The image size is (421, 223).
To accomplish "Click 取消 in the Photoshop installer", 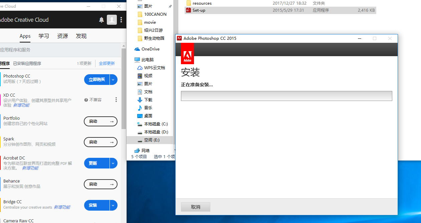I will coord(196,207).
